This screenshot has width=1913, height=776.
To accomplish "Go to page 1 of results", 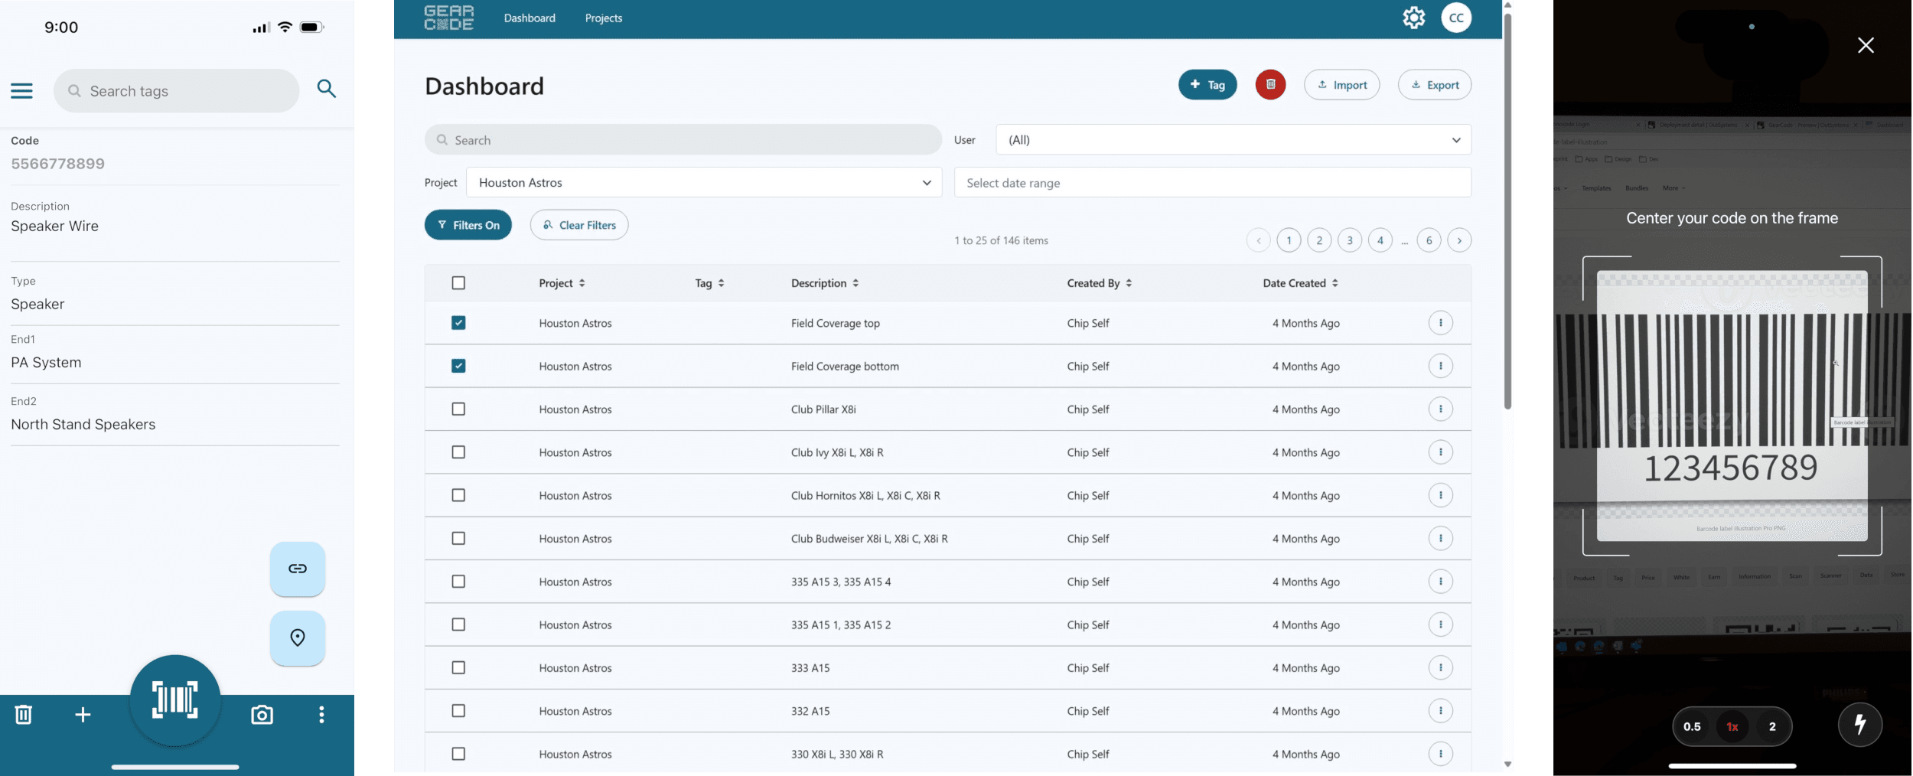I will point(1289,240).
